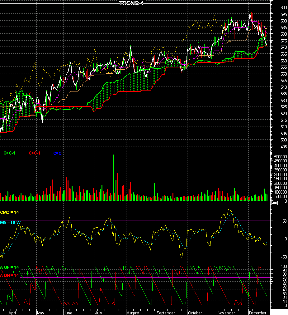
Task: Click the December label on time axis
Action: point(257,313)
